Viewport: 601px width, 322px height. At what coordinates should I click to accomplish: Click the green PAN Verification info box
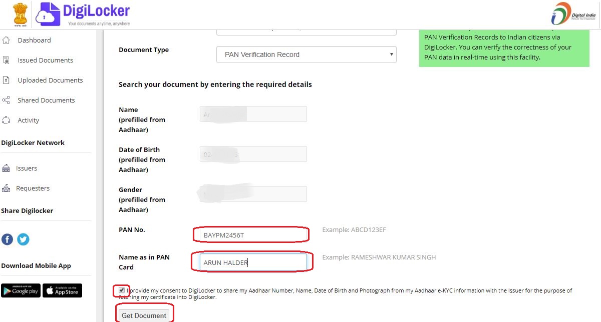pos(504,48)
